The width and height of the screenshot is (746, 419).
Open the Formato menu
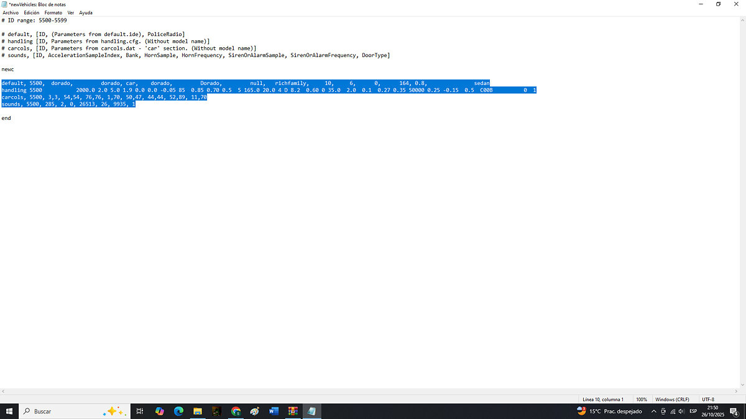tap(53, 12)
